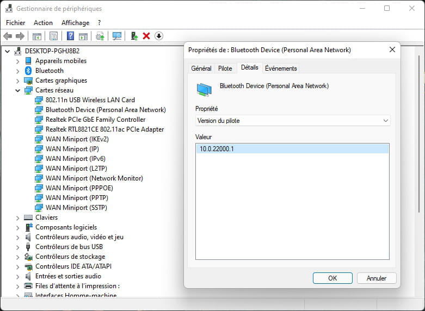The height and width of the screenshot is (311, 425).
Task: Expand the Bluetooth node
Action: click(18, 71)
